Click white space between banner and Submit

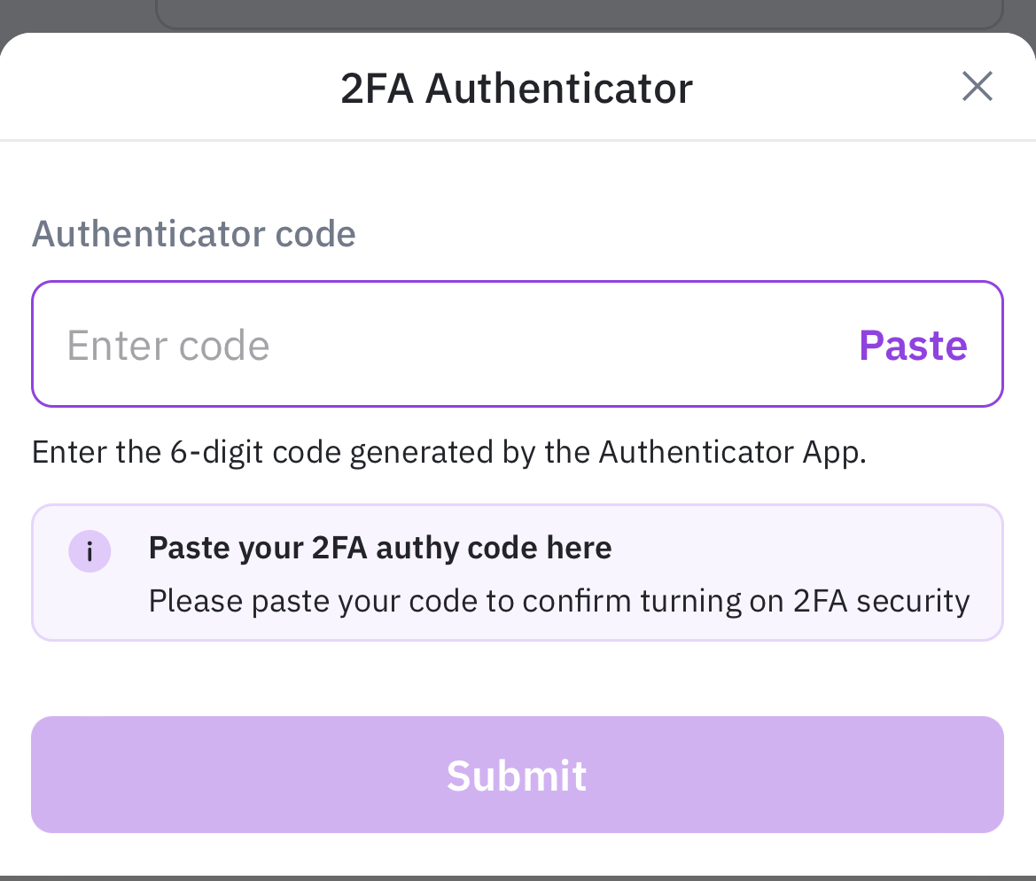coord(518,678)
